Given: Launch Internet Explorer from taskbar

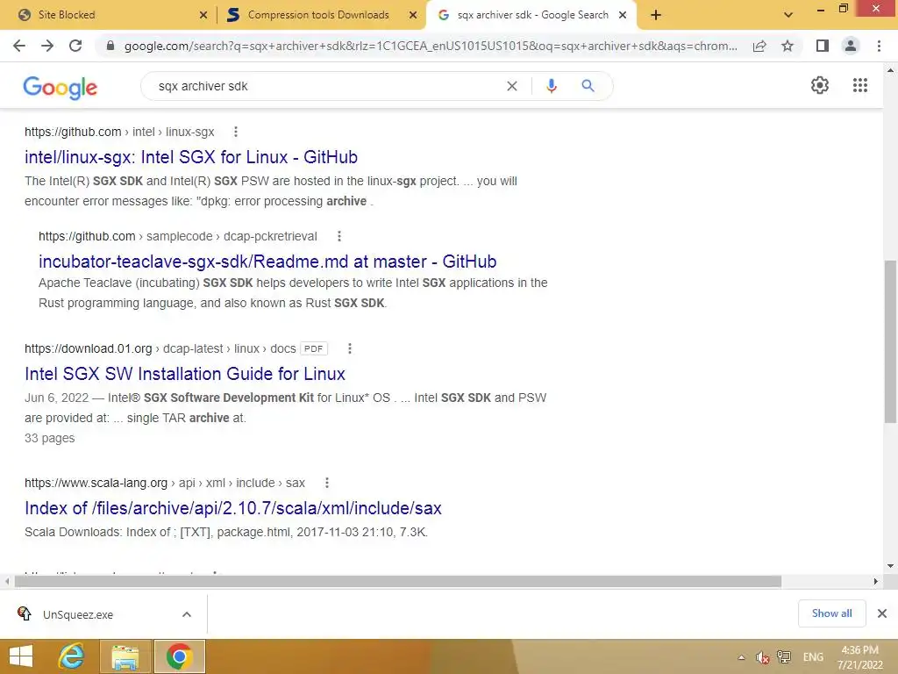Looking at the screenshot, I should point(72,656).
